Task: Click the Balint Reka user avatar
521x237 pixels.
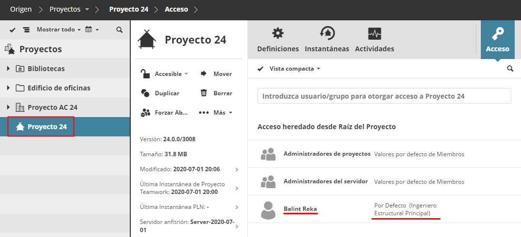Action: (268, 210)
